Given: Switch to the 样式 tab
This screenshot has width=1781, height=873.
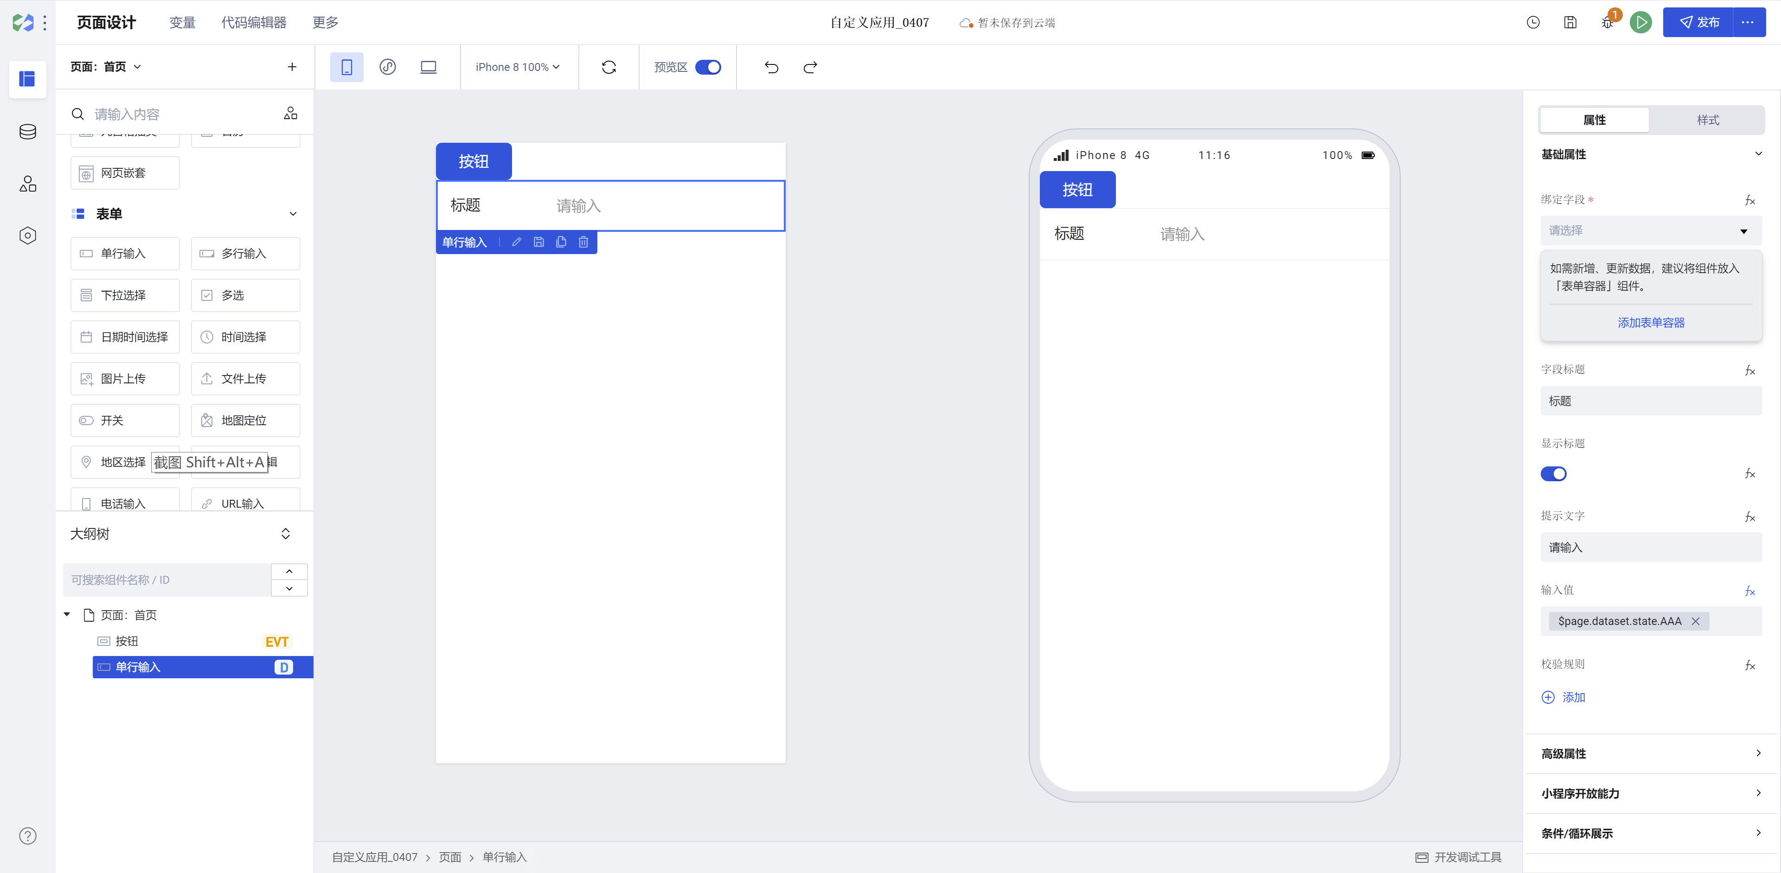Looking at the screenshot, I should point(1708,120).
